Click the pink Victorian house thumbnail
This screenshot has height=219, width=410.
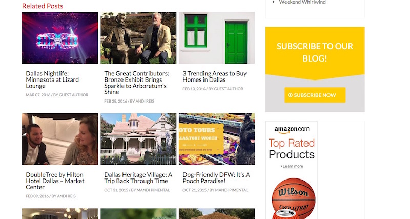tap(138, 139)
